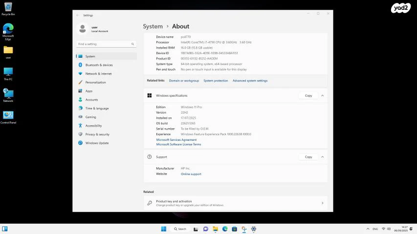Image resolution: width=417 pixels, height=234 pixels.
Task: Open Bluetooth & devices settings
Action: click(x=107, y=65)
